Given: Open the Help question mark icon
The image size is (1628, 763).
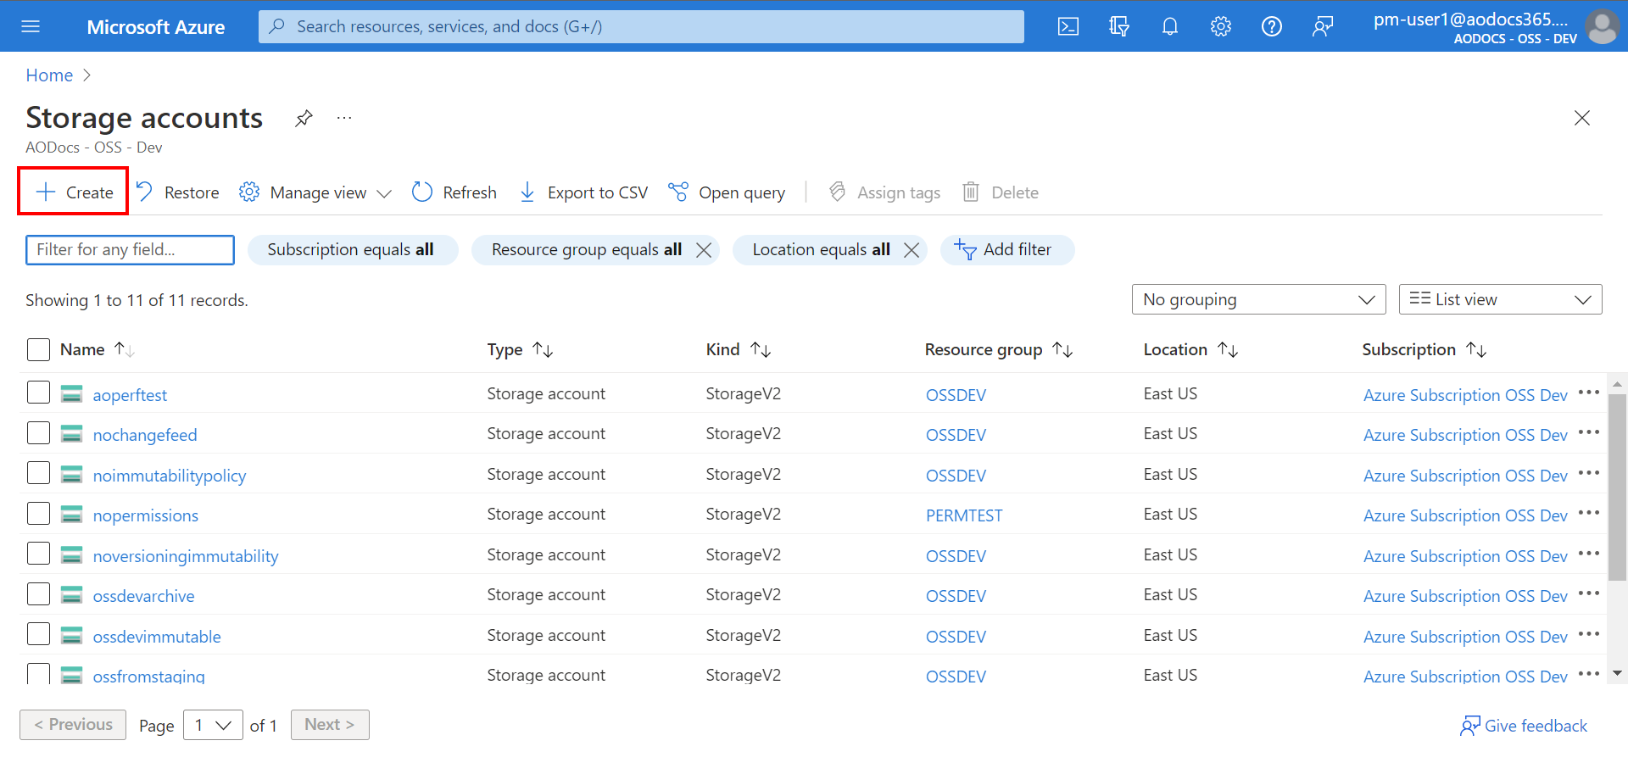Looking at the screenshot, I should point(1272,26).
